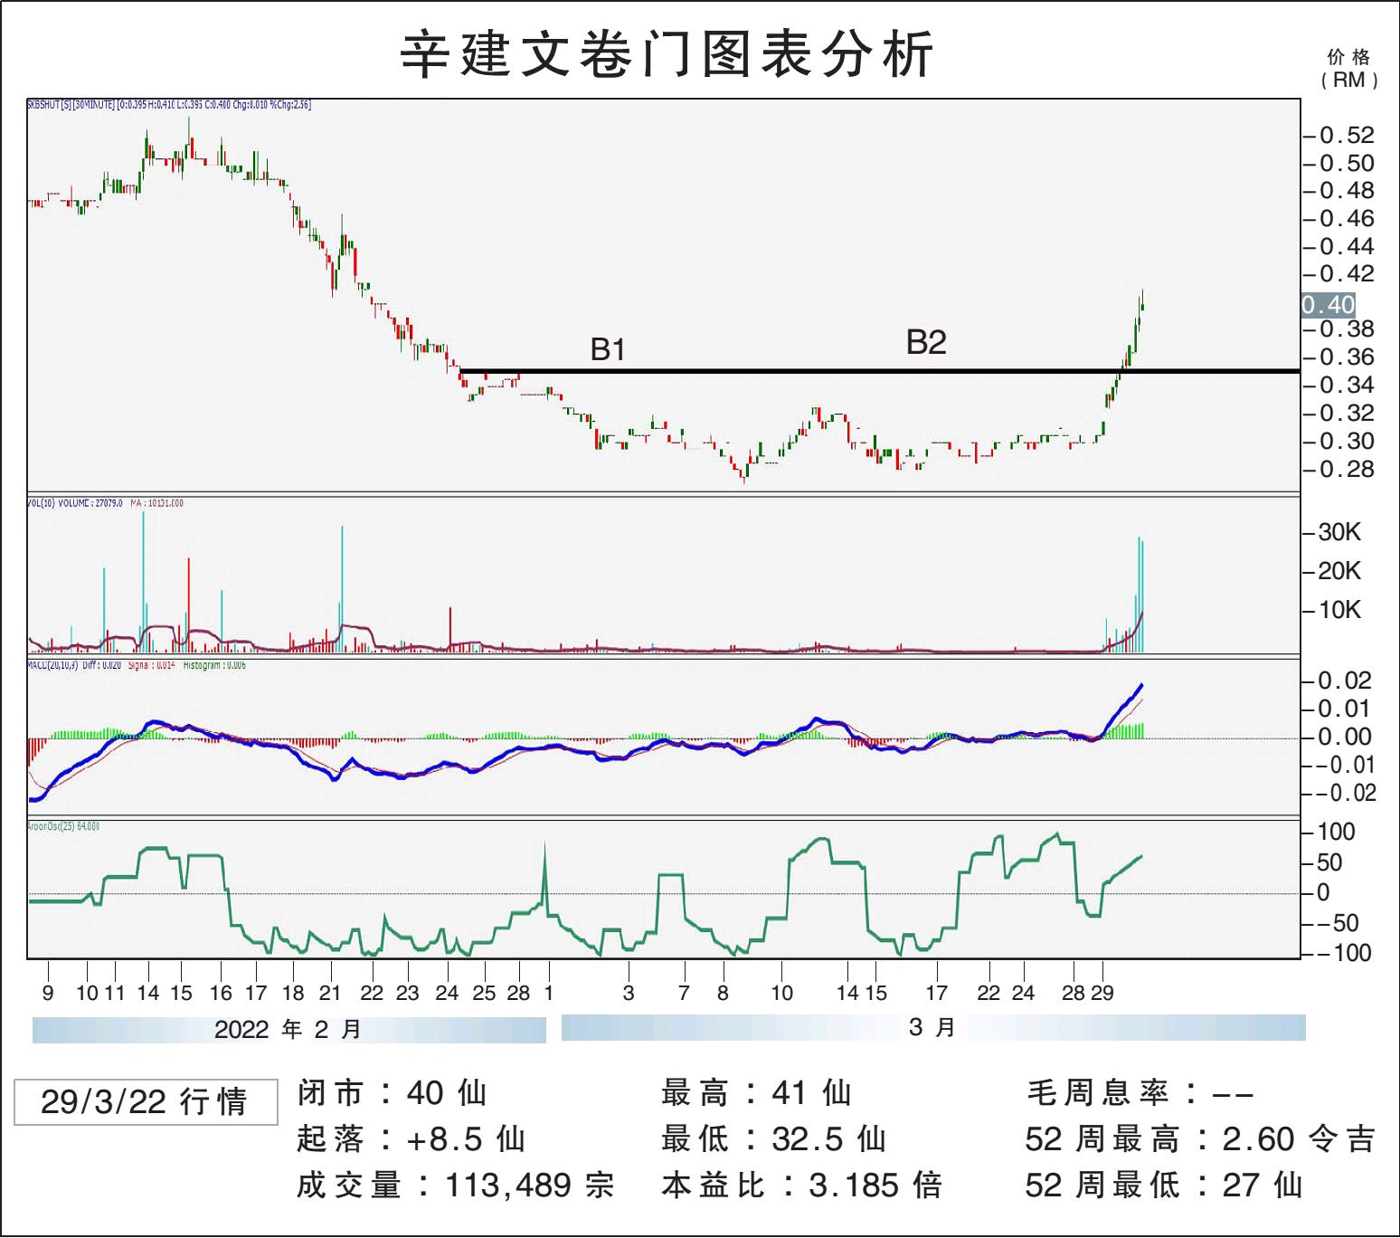
Task: Click the VOL(10) VOLUME: 27079.0 label
Action: tap(75, 503)
